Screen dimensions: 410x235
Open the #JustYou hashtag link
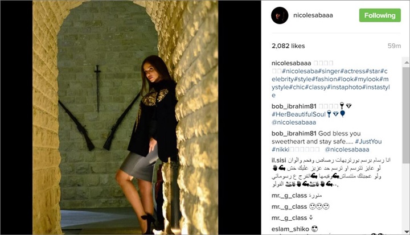point(368,142)
